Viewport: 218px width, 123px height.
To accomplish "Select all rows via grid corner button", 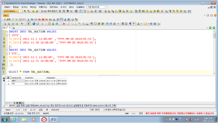I will [x=8, y=78].
